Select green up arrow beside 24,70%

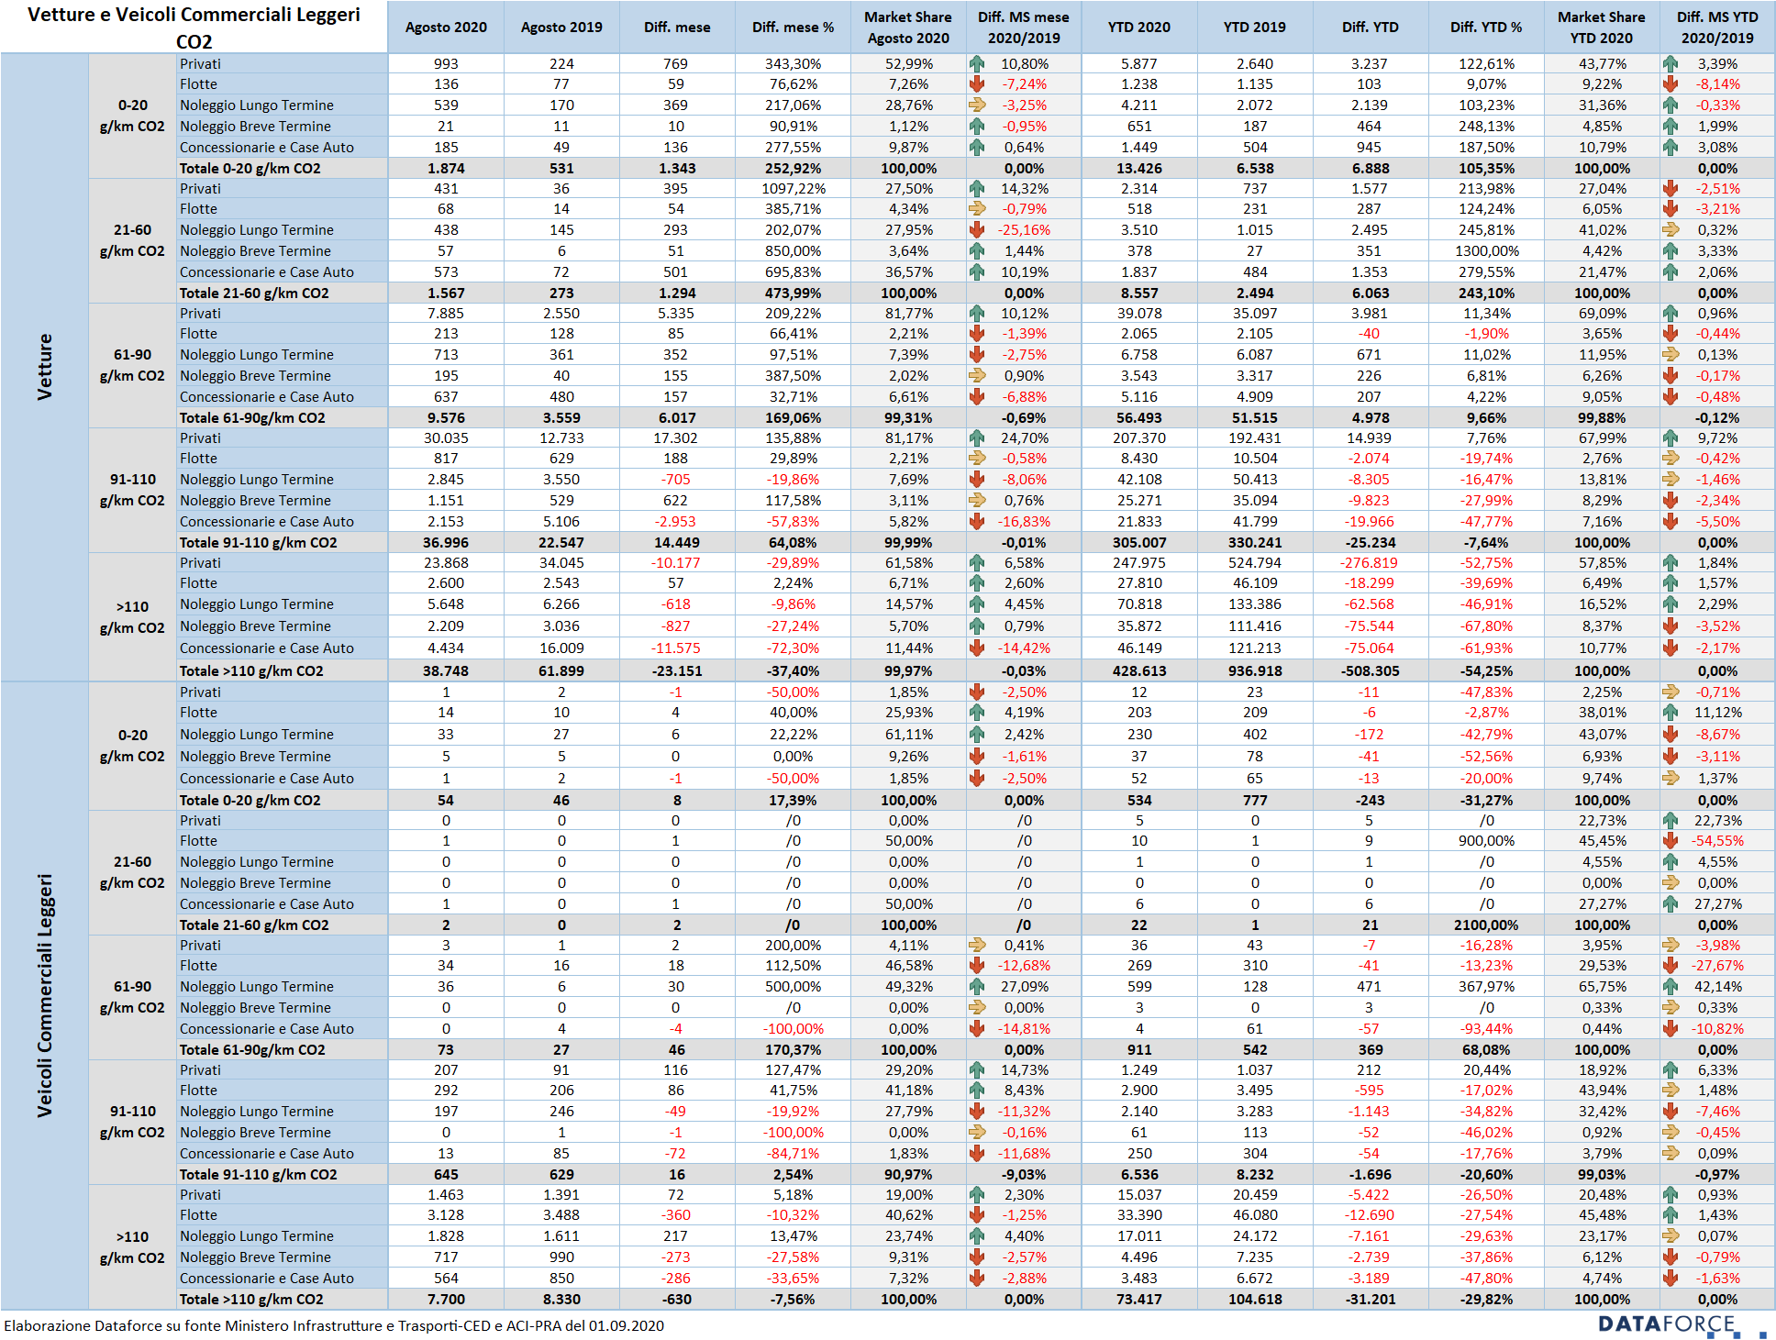(x=977, y=438)
